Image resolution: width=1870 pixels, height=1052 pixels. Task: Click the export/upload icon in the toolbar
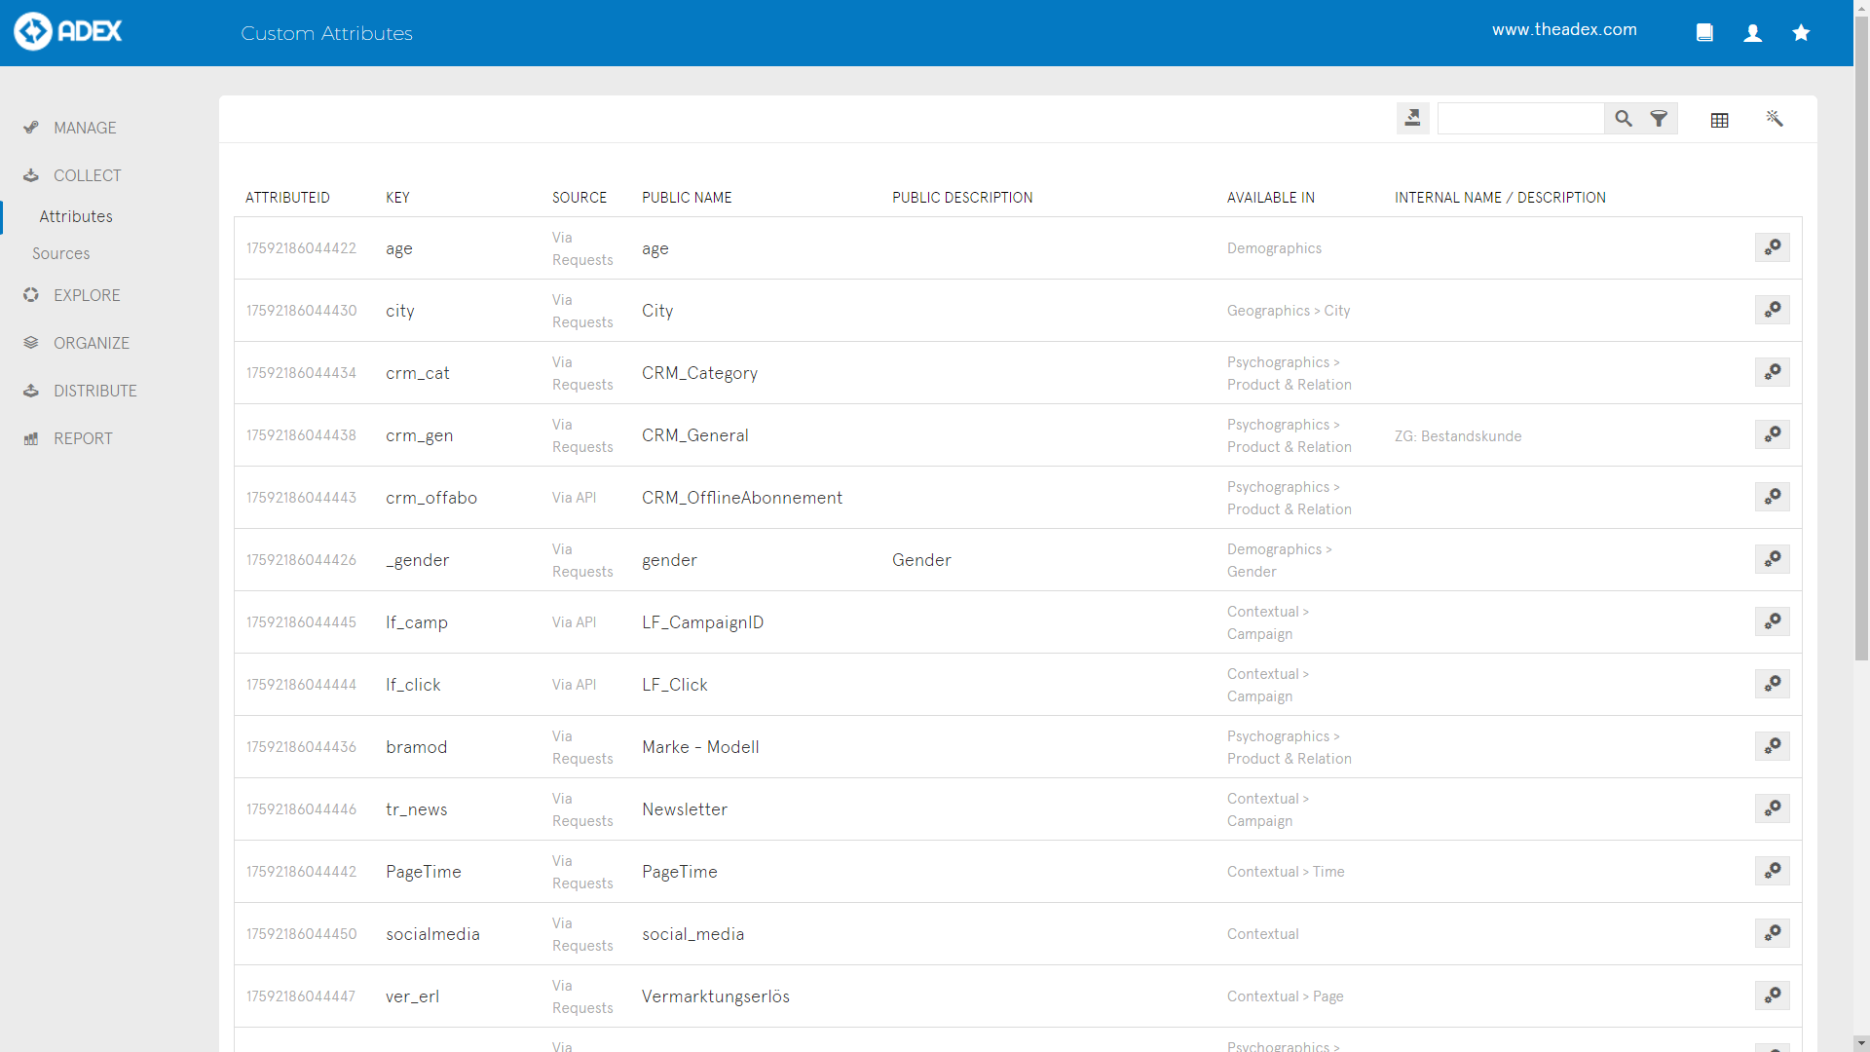pos(1412,119)
